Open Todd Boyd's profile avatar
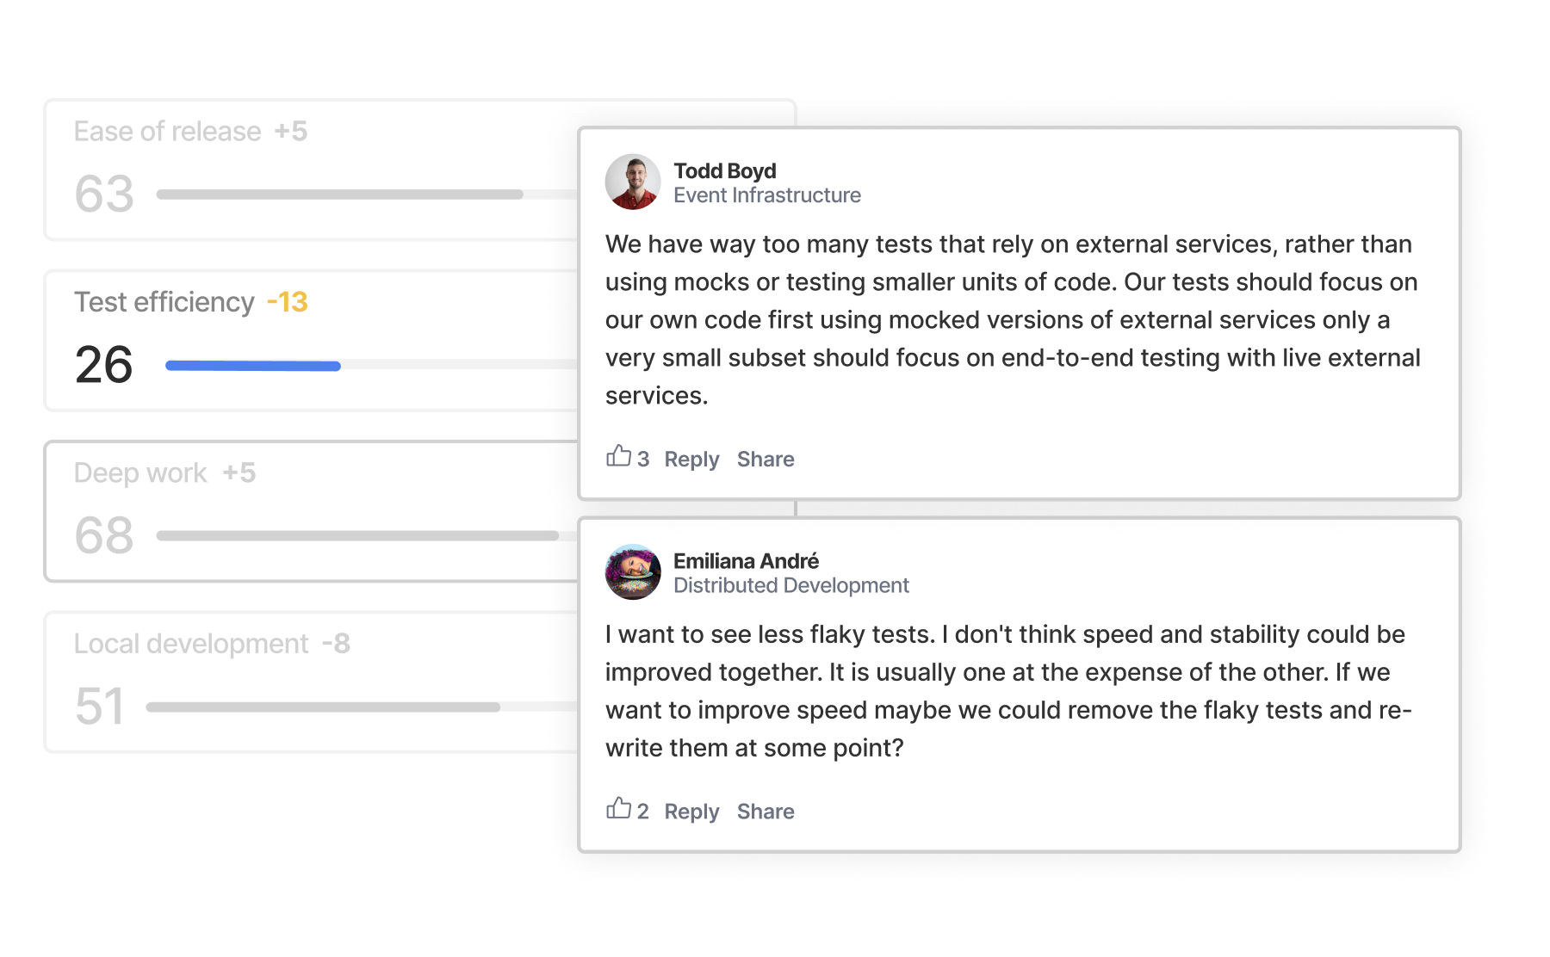This screenshot has height=957, width=1550. coord(633,182)
